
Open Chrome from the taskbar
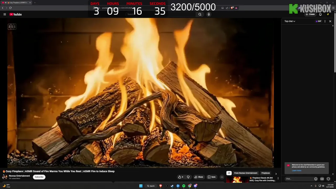pos(190,186)
